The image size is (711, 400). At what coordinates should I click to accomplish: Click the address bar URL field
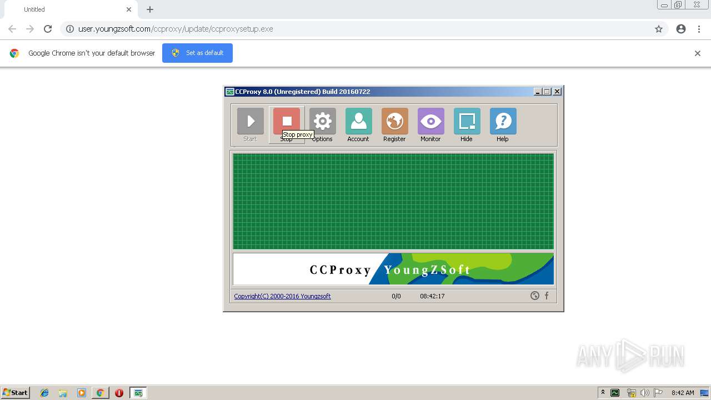[364, 29]
